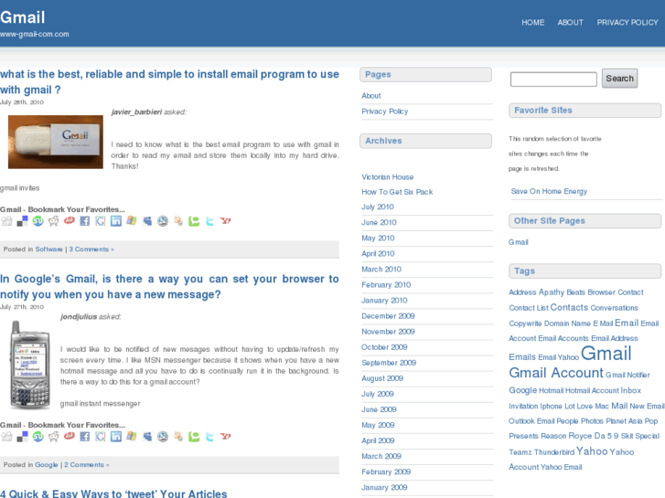Screen dimensions: 665x498
Task: Open the best email program post title
Action: [169, 82]
